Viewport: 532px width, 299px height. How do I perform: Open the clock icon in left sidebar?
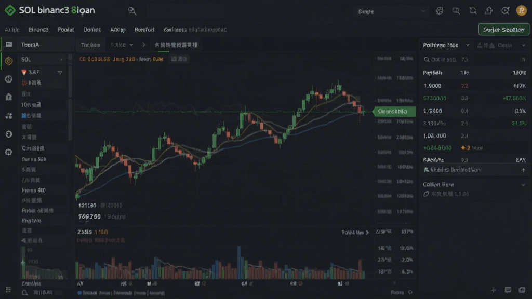pos(9,134)
